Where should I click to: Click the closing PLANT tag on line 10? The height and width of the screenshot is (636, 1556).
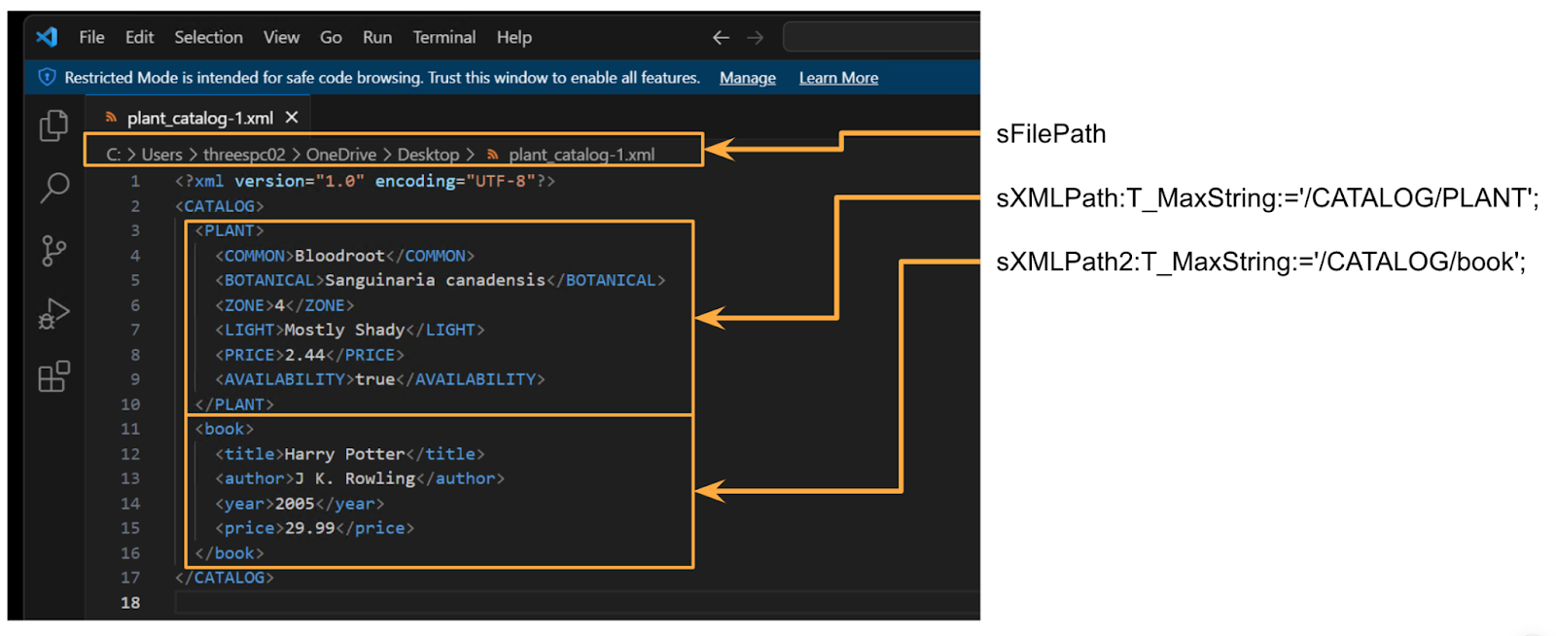(x=234, y=405)
